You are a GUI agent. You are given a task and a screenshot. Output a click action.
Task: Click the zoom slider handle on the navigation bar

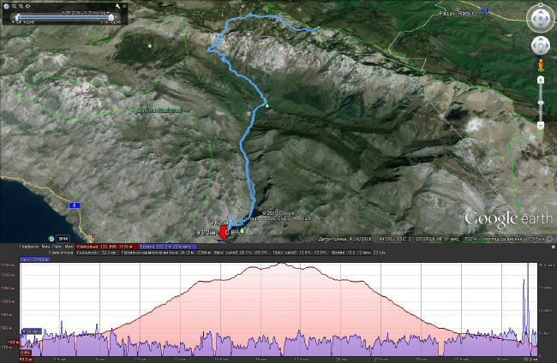[x=541, y=102]
